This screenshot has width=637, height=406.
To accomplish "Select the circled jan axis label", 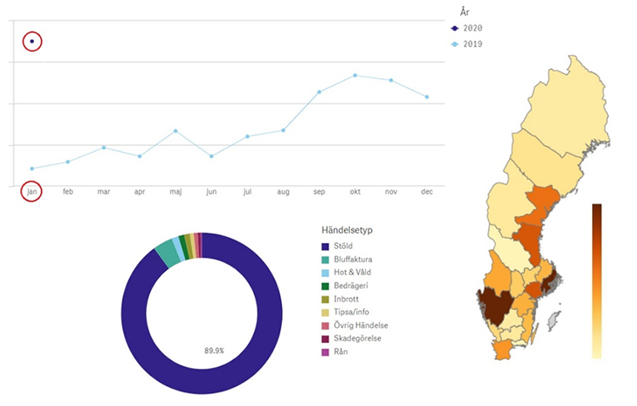I will [x=32, y=192].
